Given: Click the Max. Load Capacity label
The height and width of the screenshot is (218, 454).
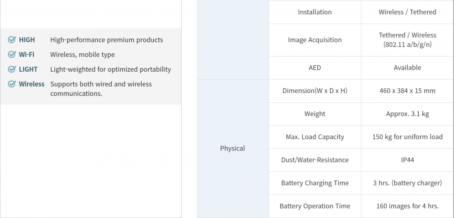Looking at the screenshot, I should click(315, 137).
